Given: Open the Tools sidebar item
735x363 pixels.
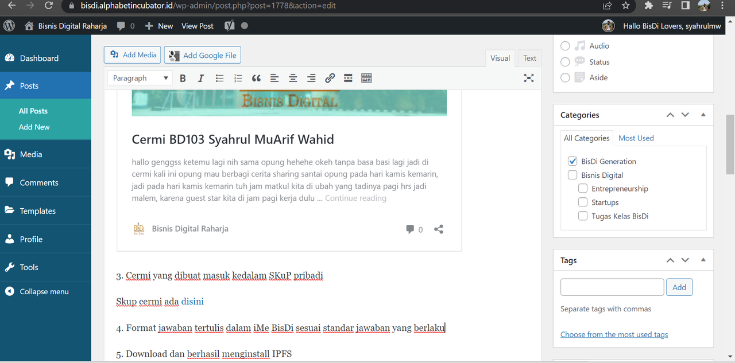Looking at the screenshot, I should [45, 267].
